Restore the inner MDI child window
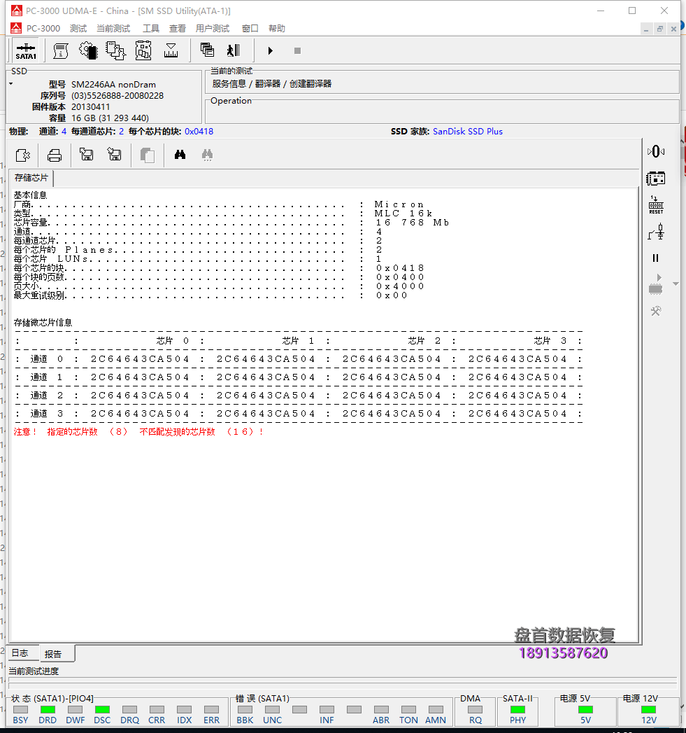The image size is (686, 733). (660, 29)
